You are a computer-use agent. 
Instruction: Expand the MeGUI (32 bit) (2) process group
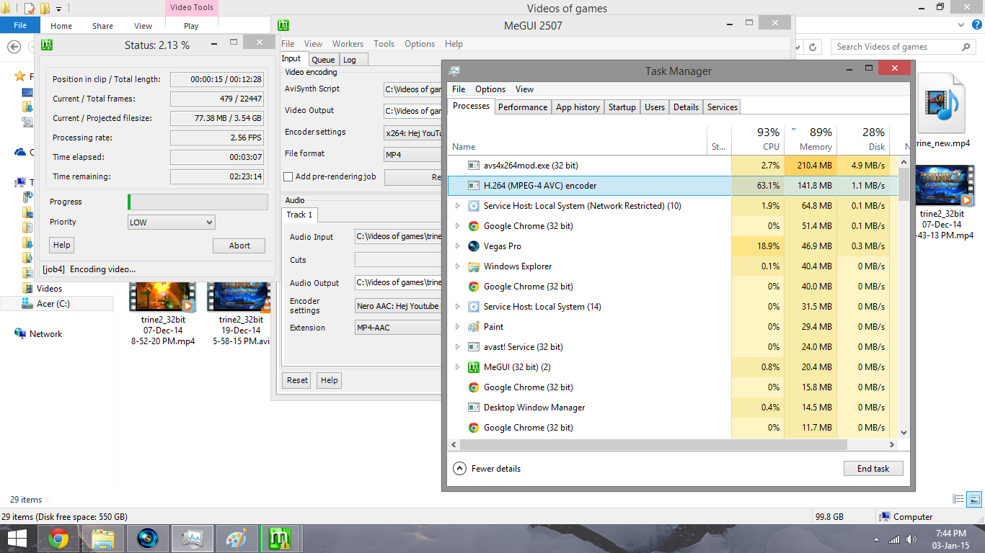pos(457,367)
